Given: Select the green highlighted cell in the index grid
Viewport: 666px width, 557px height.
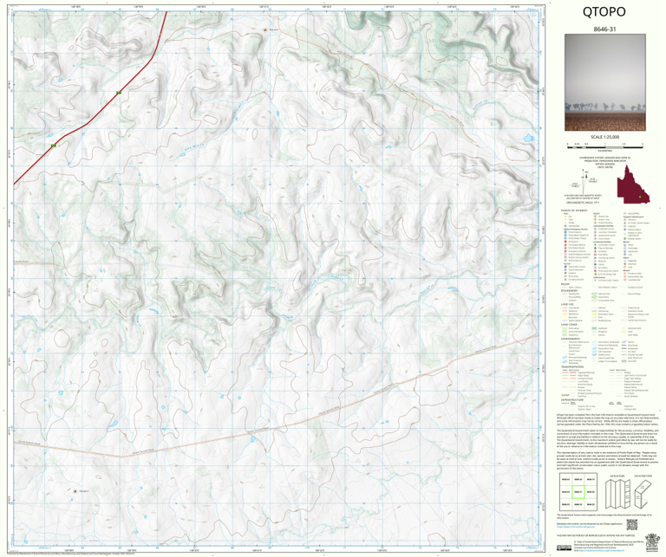Looking at the screenshot, I should click(x=578, y=492).
